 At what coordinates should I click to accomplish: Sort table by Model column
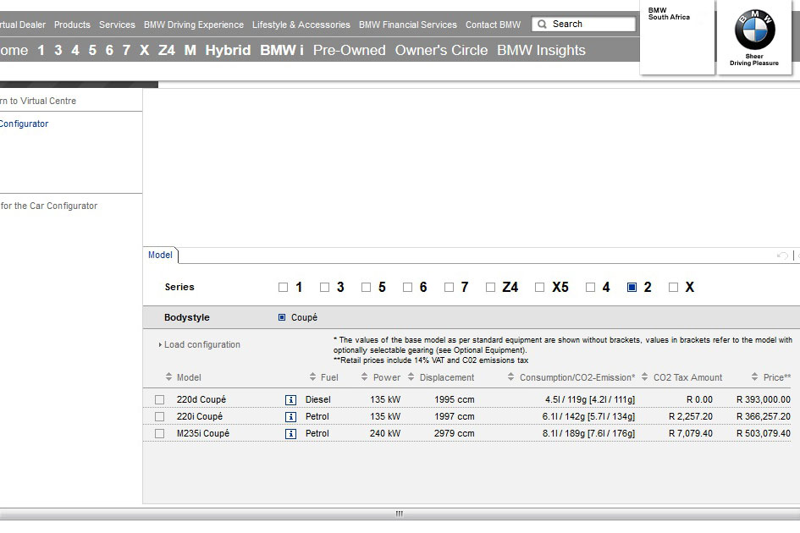pyautogui.click(x=168, y=377)
